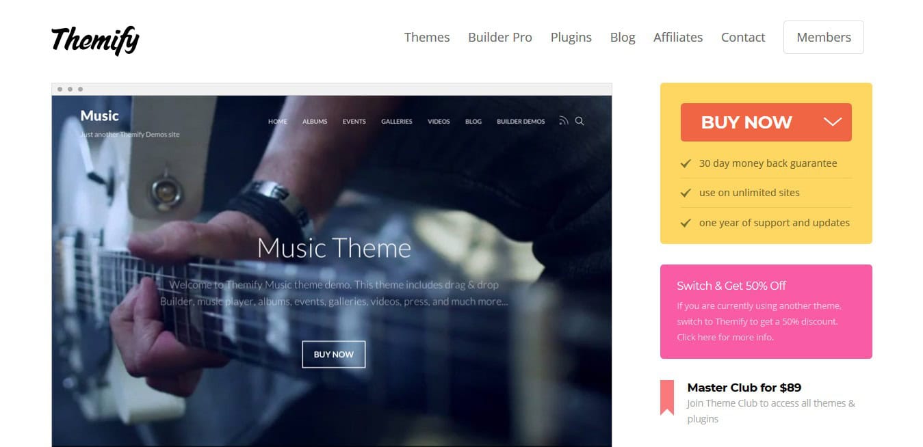Open the Switch & Get 50% Off banner
Viewport: 923px width, 447px height.
(x=766, y=312)
